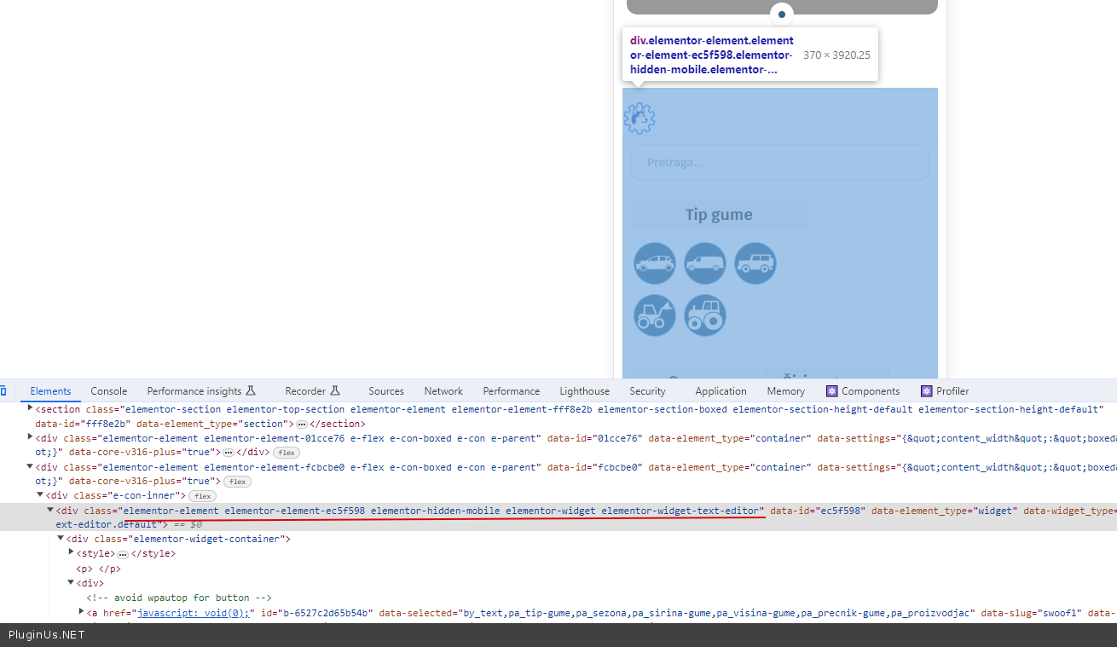The width and height of the screenshot is (1117, 647).
Task: Select the passenger car tire type icon
Action: [655, 263]
